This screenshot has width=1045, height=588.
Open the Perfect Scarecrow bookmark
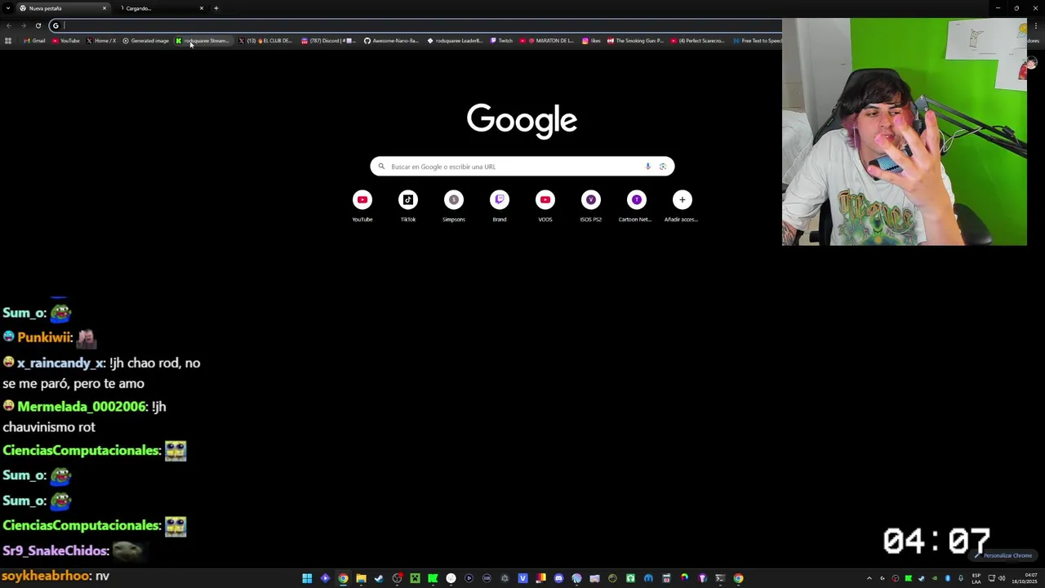(x=697, y=41)
